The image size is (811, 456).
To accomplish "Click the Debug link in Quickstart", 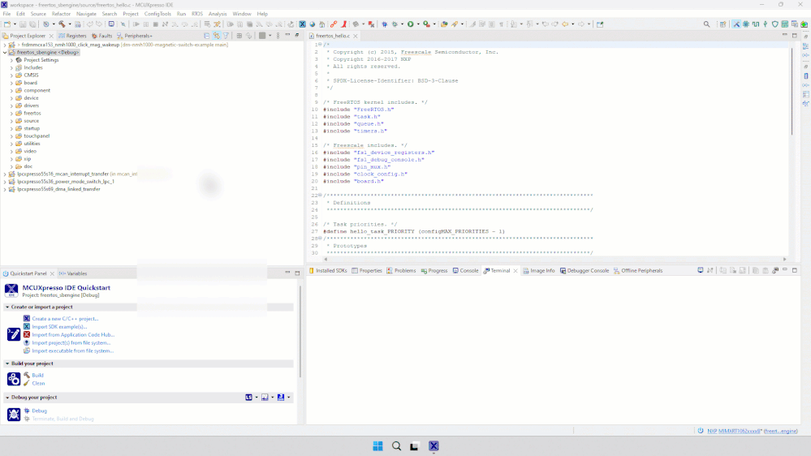I will pyautogui.click(x=39, y=411).
